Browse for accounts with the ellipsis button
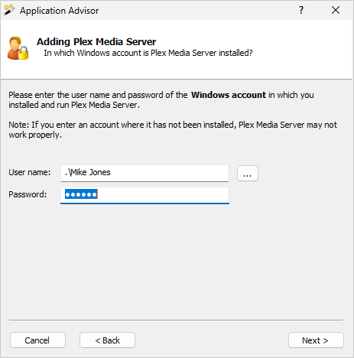 pyautogui.click(x=248, y=174)
